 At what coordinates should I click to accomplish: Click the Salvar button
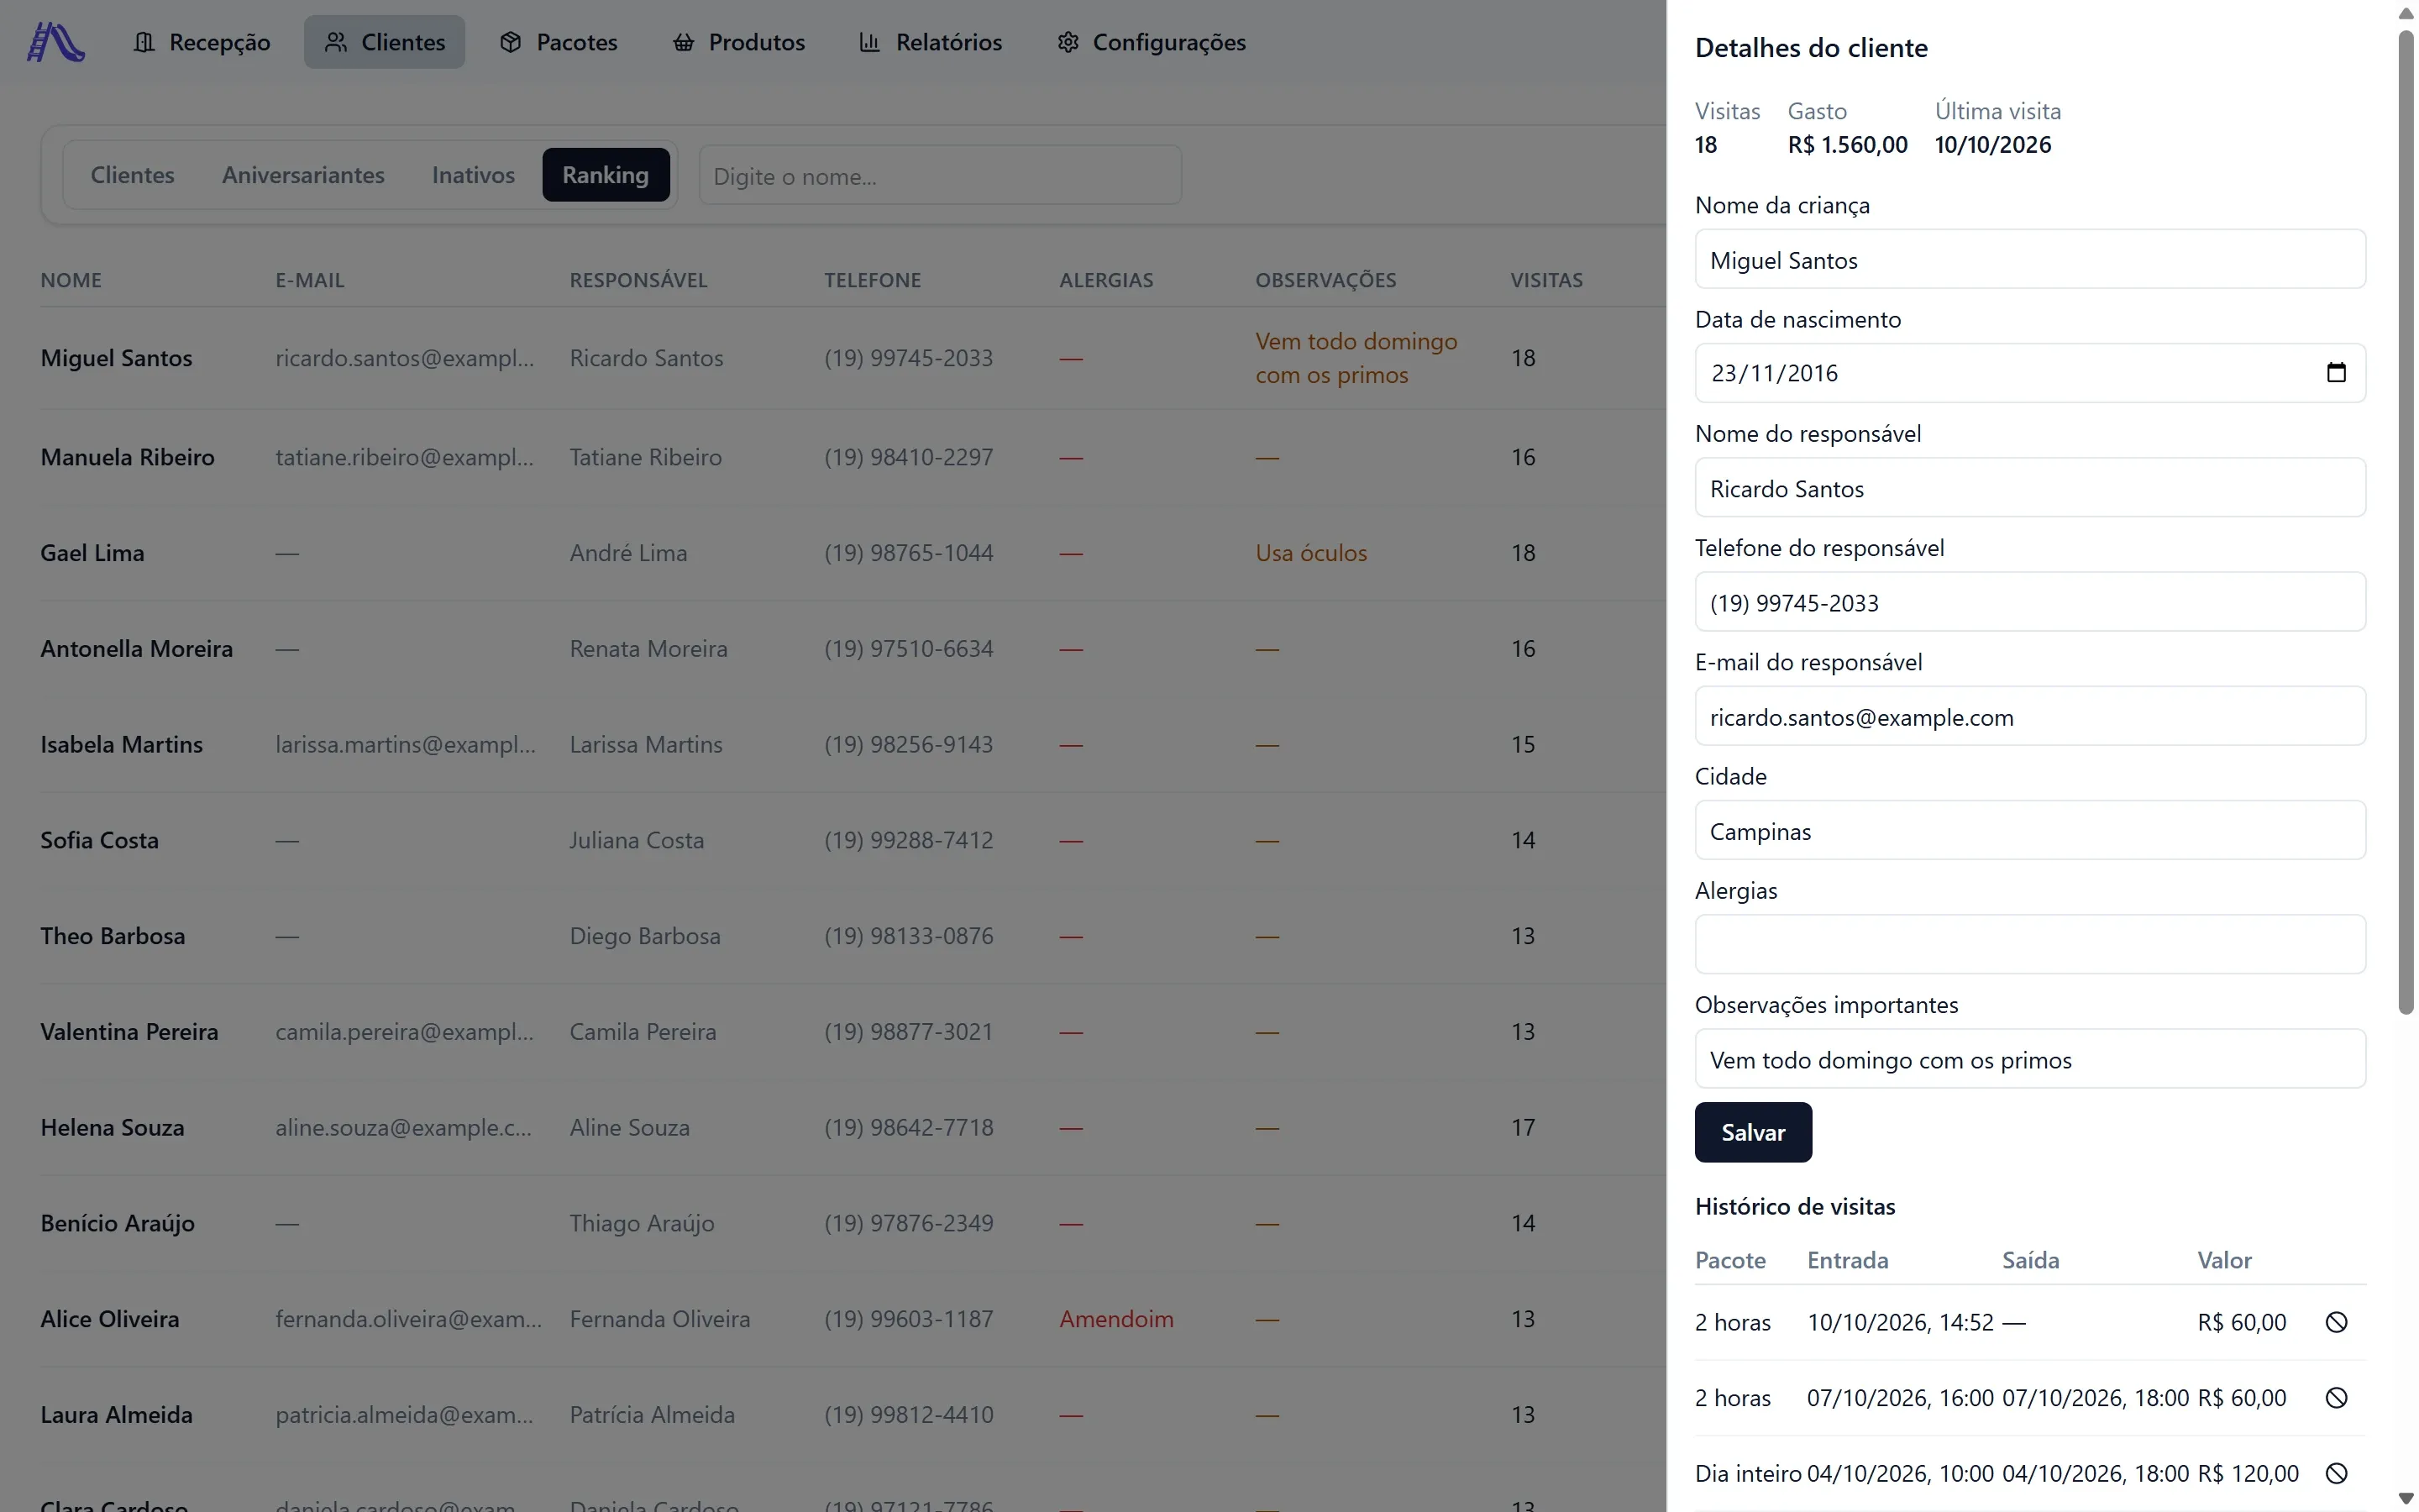[1753, 1132]
